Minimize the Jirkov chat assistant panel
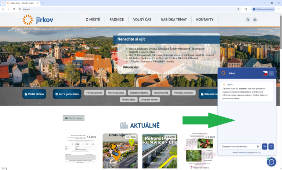The width and height of the screenshot is (282, 170). 271,73
